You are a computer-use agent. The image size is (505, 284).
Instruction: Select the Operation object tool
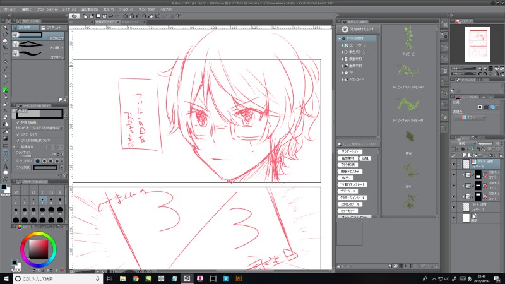[x=5, y=41]
